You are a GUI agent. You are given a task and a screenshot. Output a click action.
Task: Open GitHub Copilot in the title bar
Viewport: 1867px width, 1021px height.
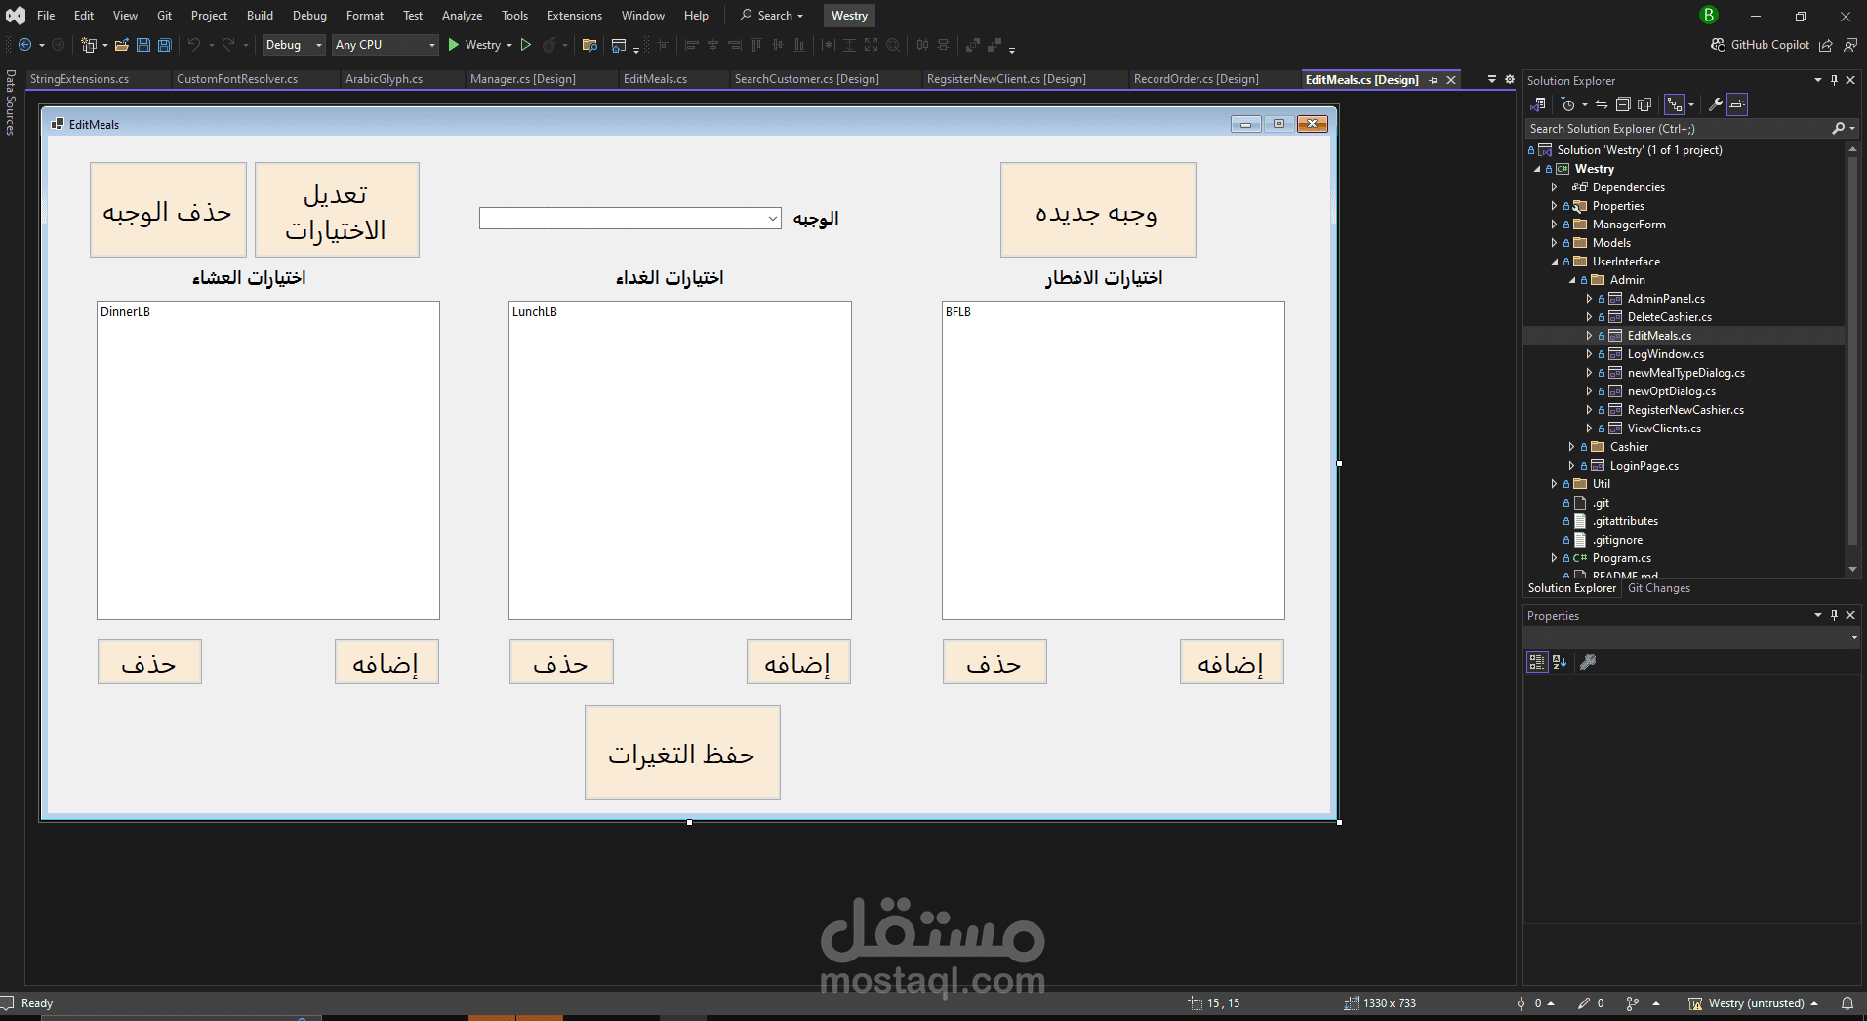click(1761, 45)
